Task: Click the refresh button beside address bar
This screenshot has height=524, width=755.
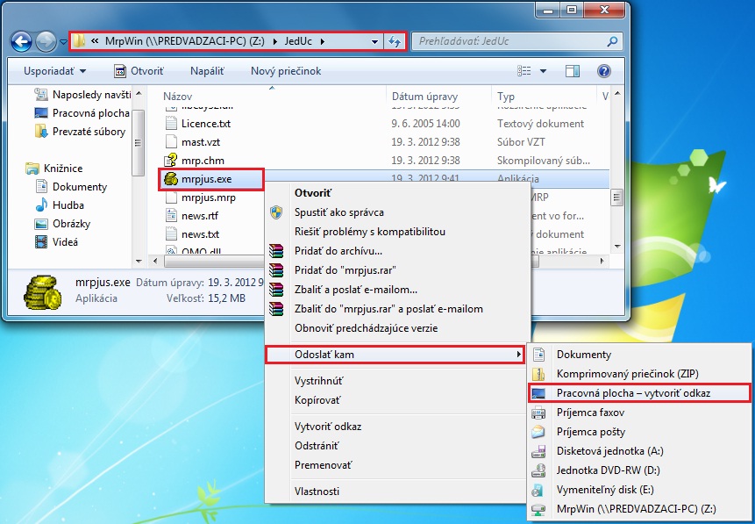Action: pyautogui.click(x=395, y=41)
